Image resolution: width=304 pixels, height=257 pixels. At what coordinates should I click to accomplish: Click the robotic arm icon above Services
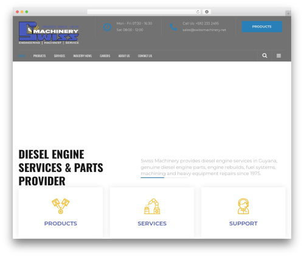[x=152, y=206]
